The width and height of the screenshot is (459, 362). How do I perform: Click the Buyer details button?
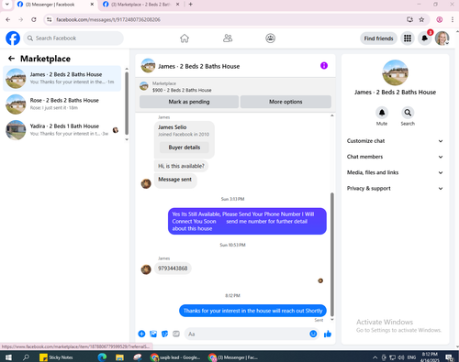tap(185, 148)
